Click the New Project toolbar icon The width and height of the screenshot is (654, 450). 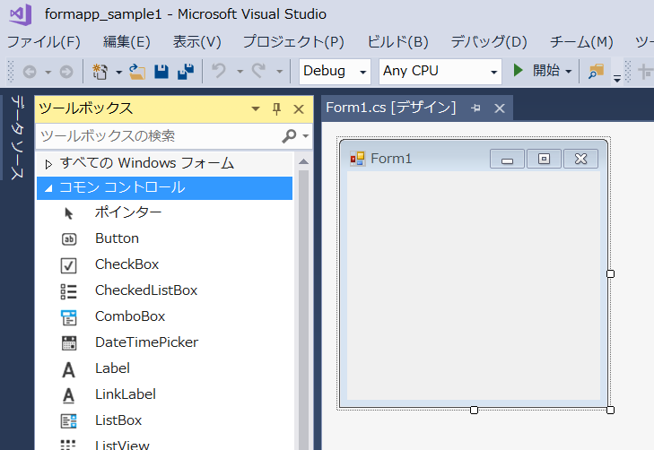[x=100, y=72]
